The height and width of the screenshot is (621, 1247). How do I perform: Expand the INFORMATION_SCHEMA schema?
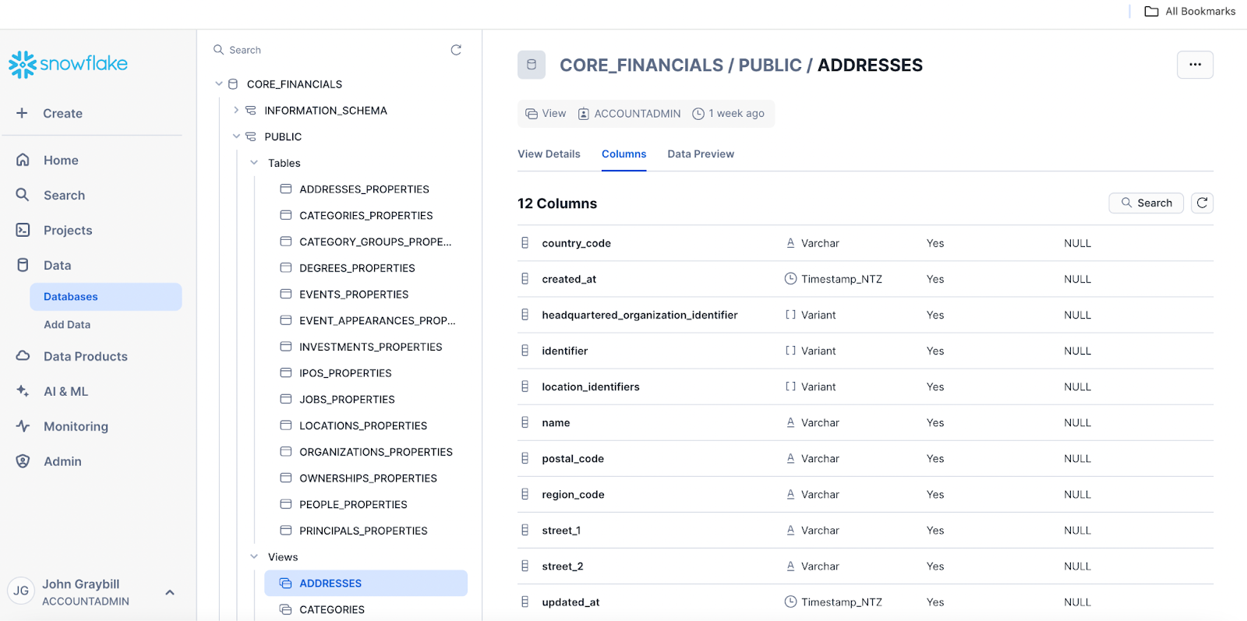tap(236, 111)
